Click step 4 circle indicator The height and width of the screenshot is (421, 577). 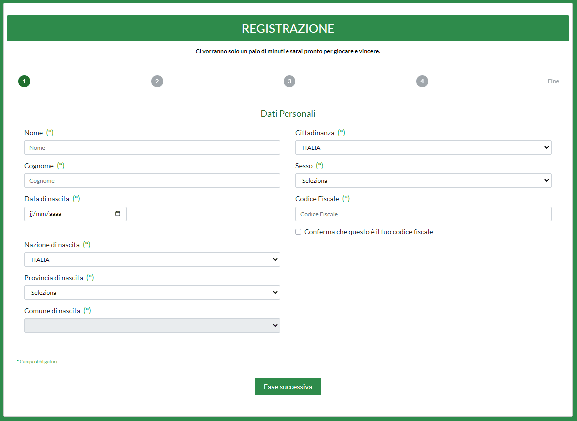pos(422,81)
